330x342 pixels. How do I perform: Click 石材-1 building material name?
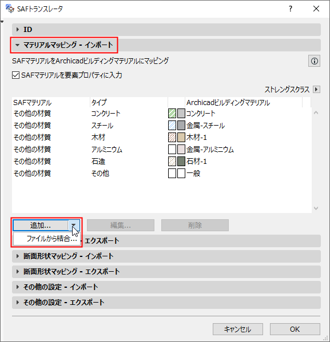[197, 162]
